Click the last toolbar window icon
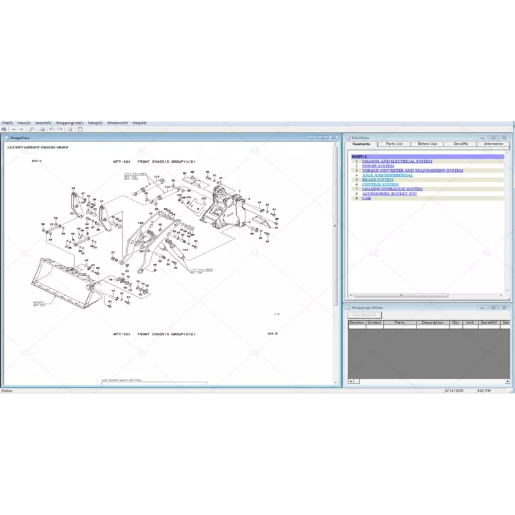The width and height of the screenshot is (515, 515). click(x=80, y=129)
